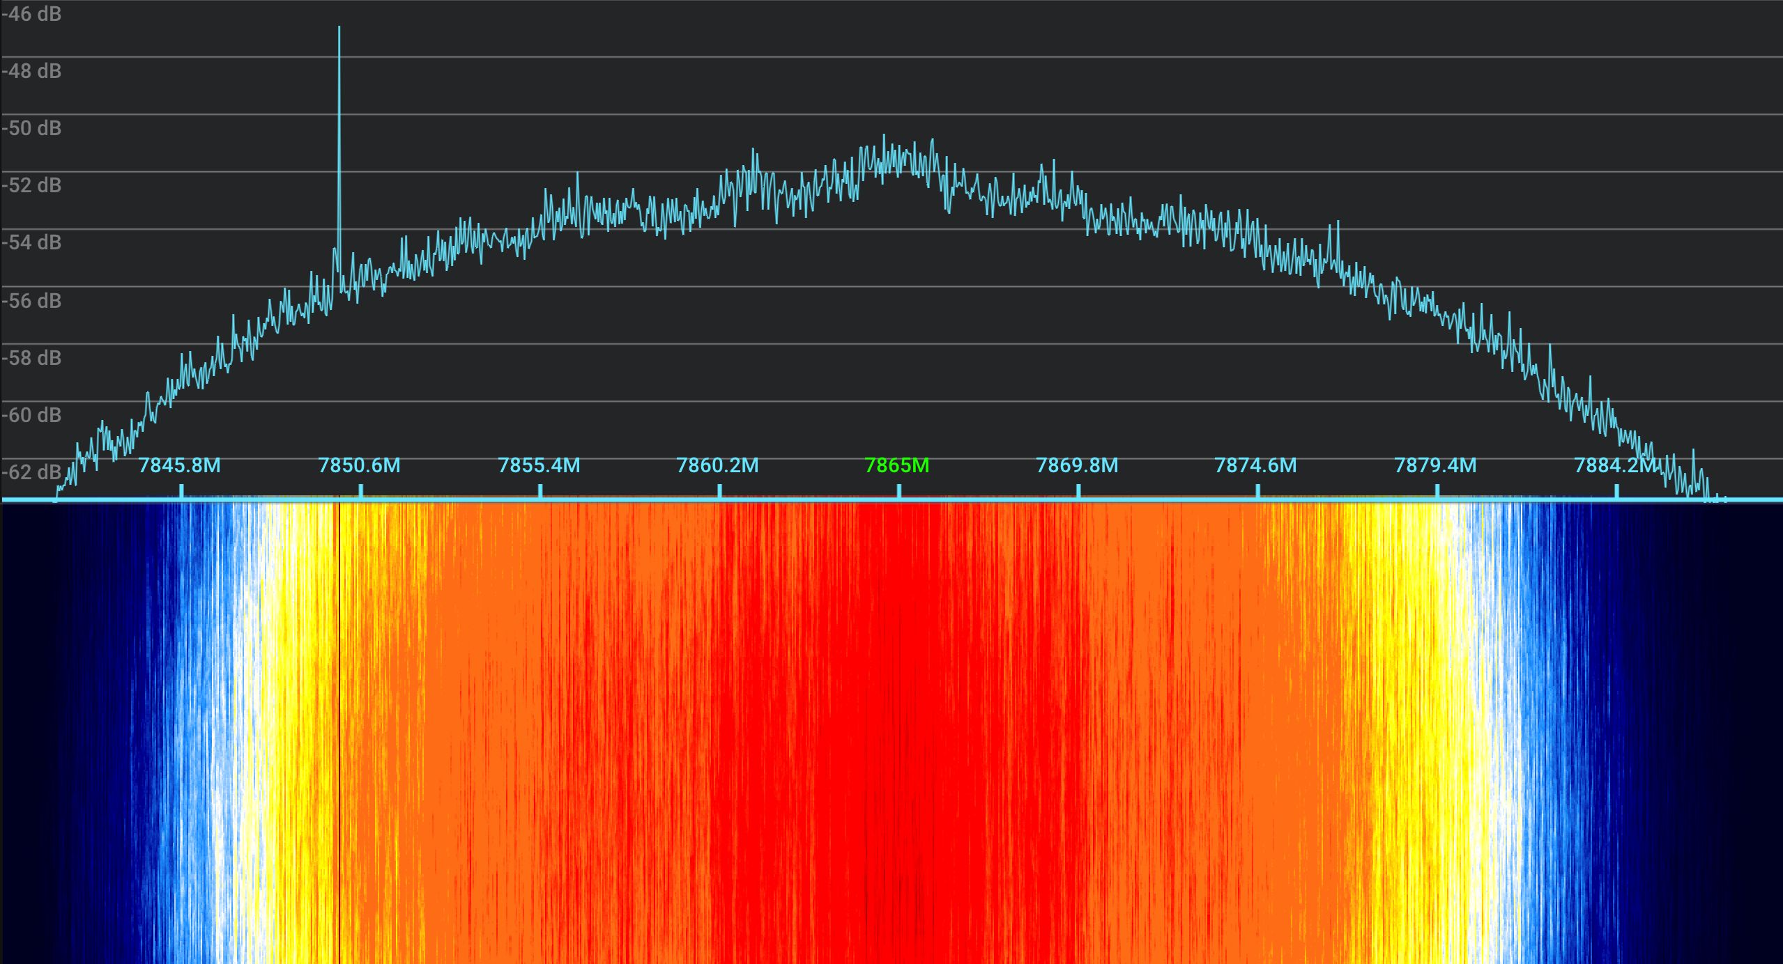Viewport: 1783px width, 964px height.
Task: Select the narrow spike near 7850.6M
Action: tap(339, 70)
